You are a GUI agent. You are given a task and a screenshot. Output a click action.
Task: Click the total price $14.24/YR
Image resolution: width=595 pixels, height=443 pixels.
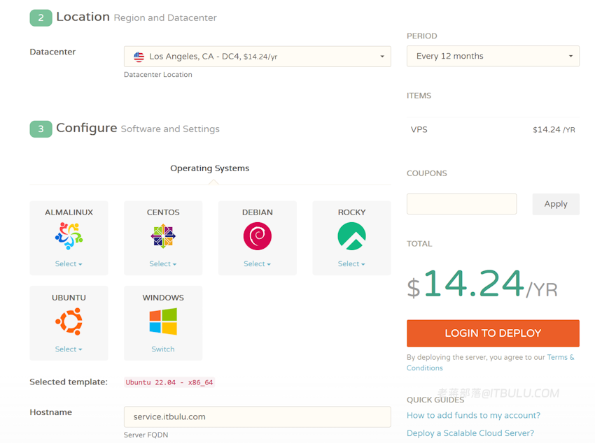point(482,284)
